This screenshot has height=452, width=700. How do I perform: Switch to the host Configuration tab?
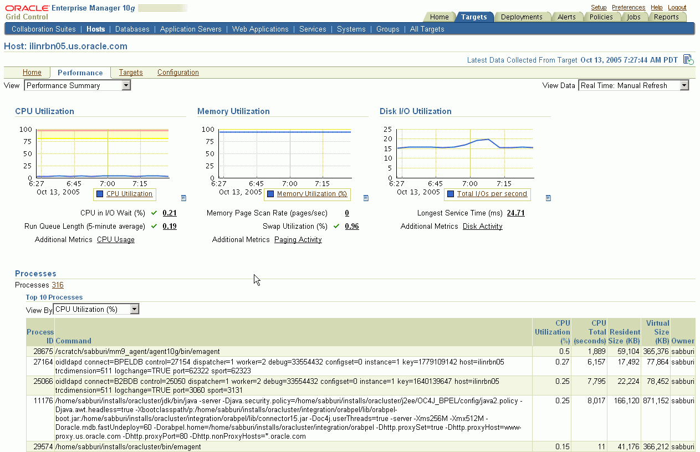tap(178, 72)
